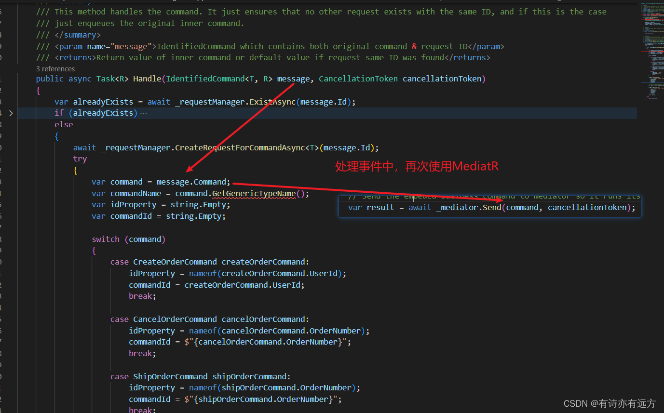Click the 'else' keyword
Screen dimensions: 664x413
pyautogui.click(x=64, y=125)
